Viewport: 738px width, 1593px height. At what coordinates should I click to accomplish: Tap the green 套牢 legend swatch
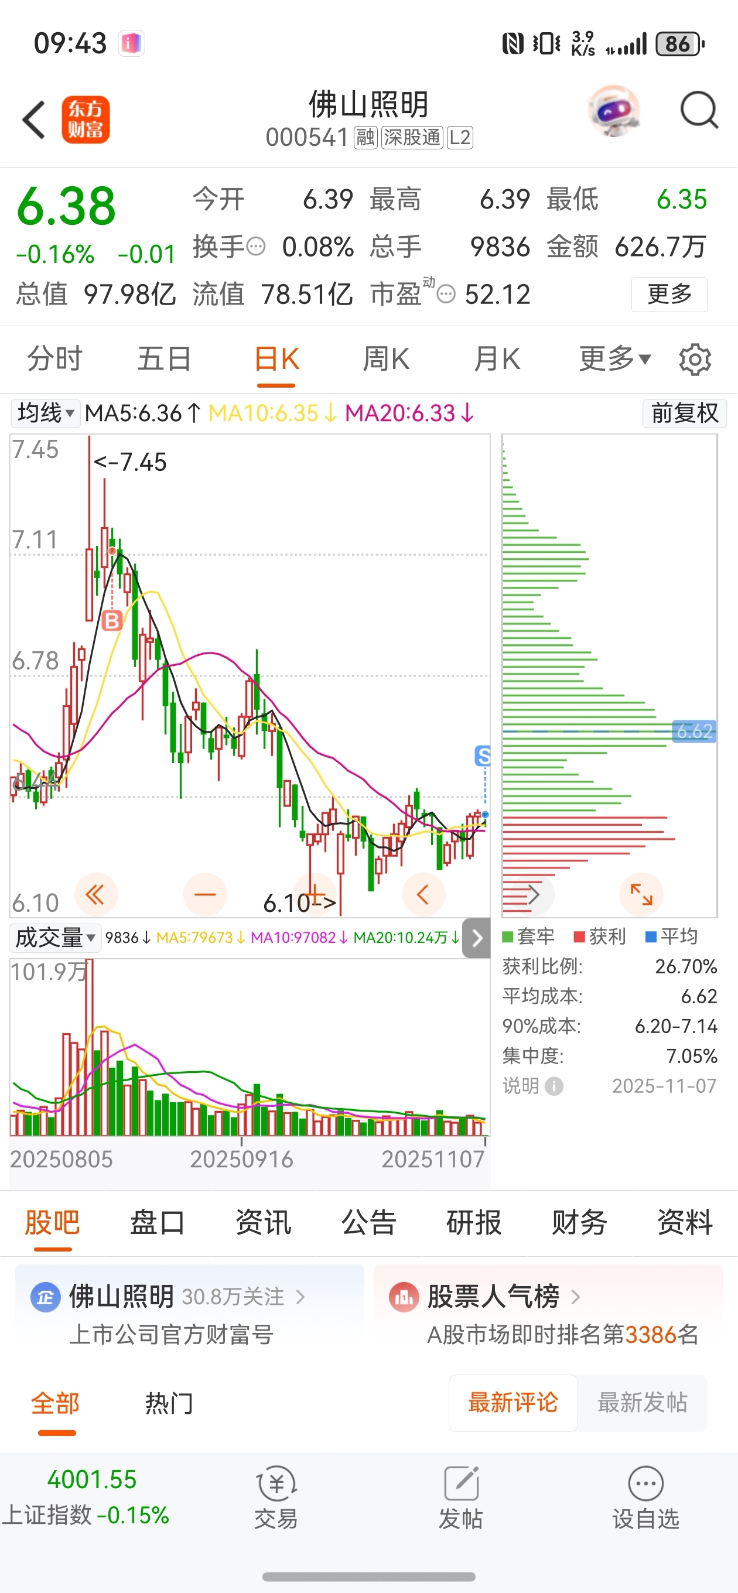pyautogui.click(x=508, y=936)
